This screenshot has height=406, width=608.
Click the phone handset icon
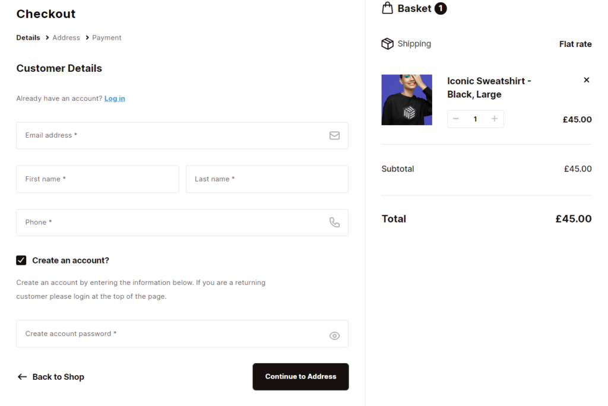(x=334, y=222)
